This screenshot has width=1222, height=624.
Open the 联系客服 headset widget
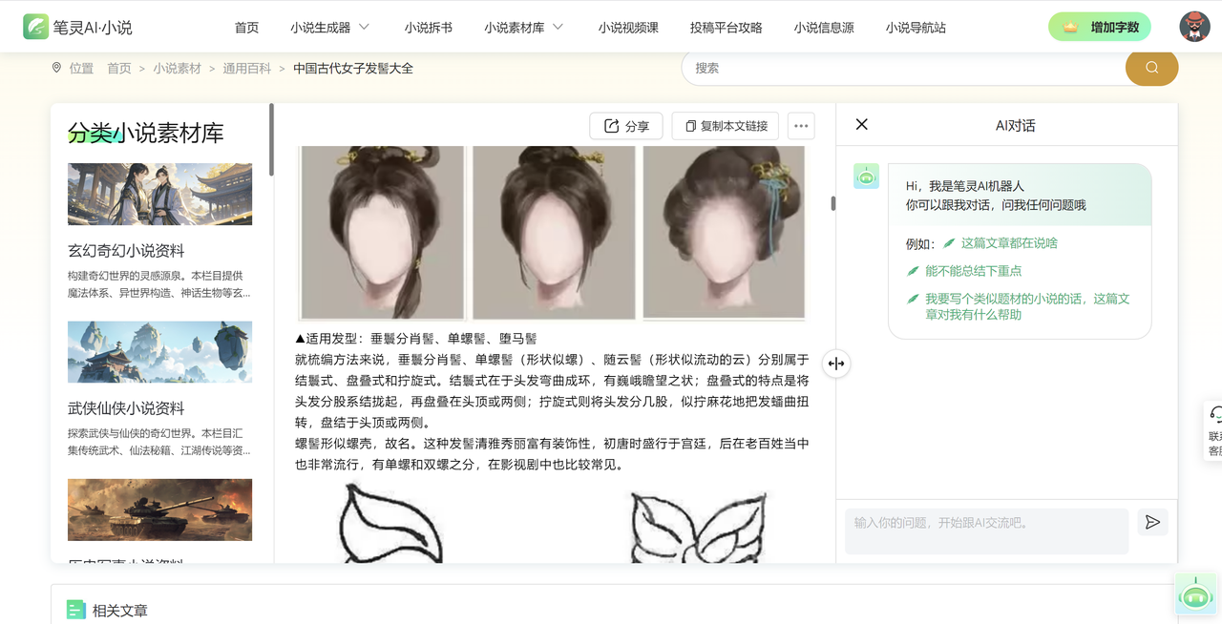(x=1214, y=431)
